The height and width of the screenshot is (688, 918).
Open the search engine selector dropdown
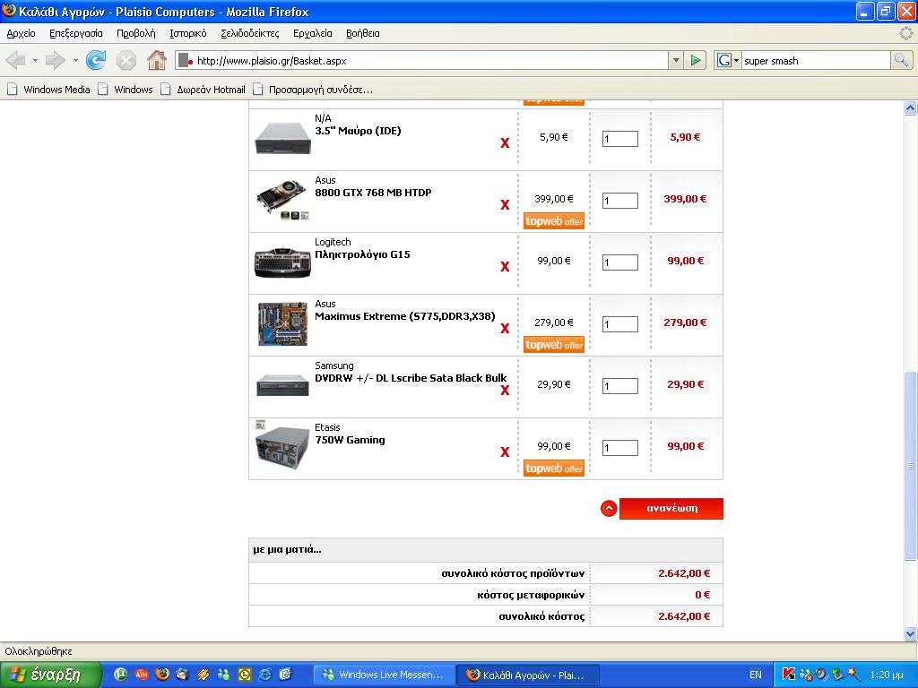coord(737,60)
